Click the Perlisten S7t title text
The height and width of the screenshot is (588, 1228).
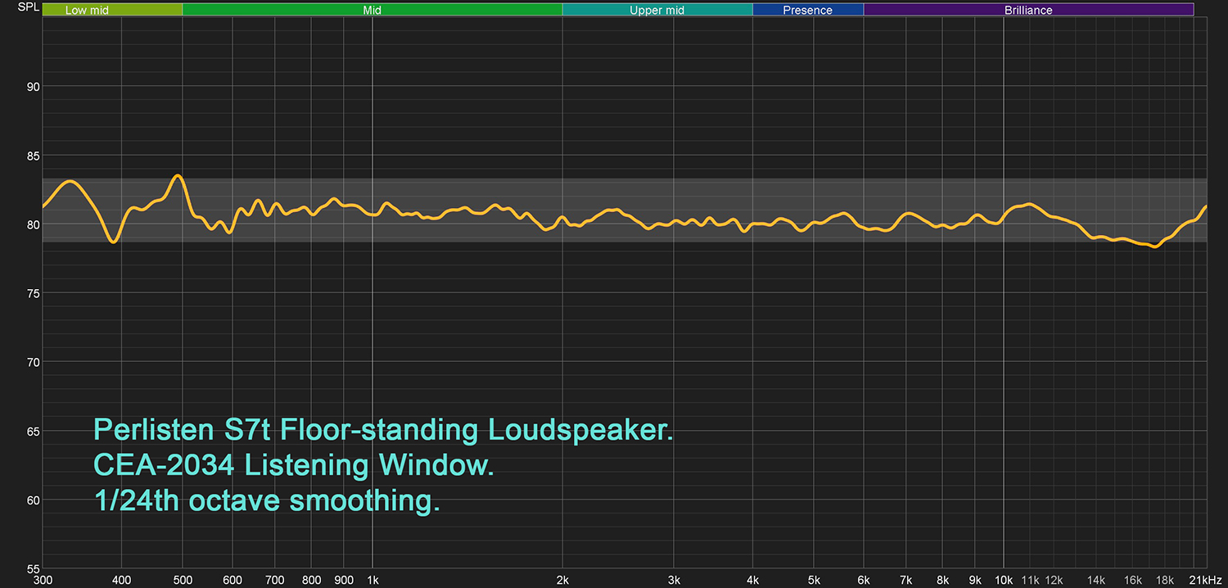pos(383,430)
